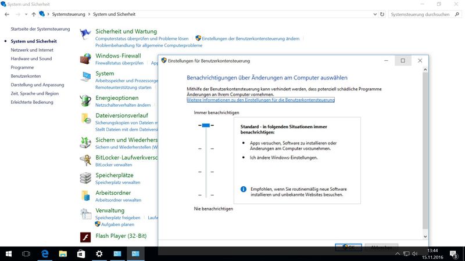
Task: Click the Verwaltung icon
Action: (85, 213)
